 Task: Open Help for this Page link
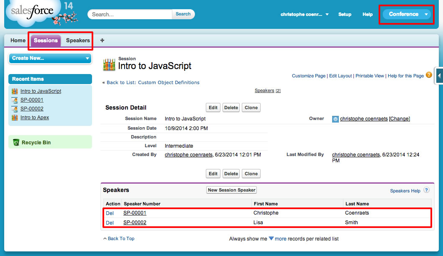(406, 76)
